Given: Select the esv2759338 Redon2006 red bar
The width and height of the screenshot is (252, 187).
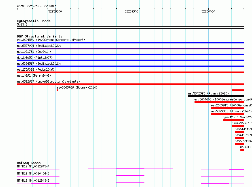Looking at the screenshot, I should point(130,72).
